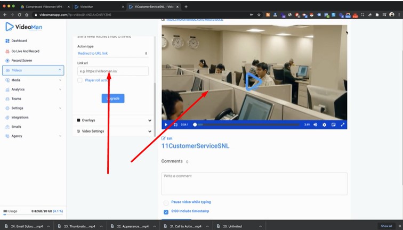Tick the Player roll action checkbox
Screen dimensions: 403x230
pos(80,80)
